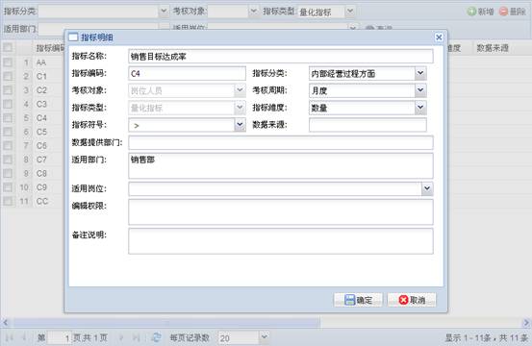Image resolution: width=532 pixels, height=346 pixels.
Task: Check the checkbox for row CC
Action: click(x=8, y=201)
